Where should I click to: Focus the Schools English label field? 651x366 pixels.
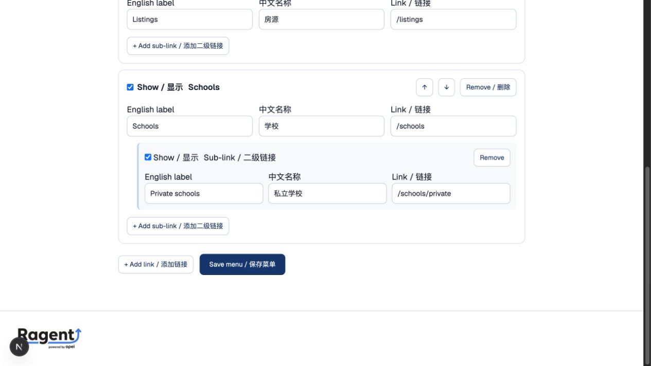190,126
